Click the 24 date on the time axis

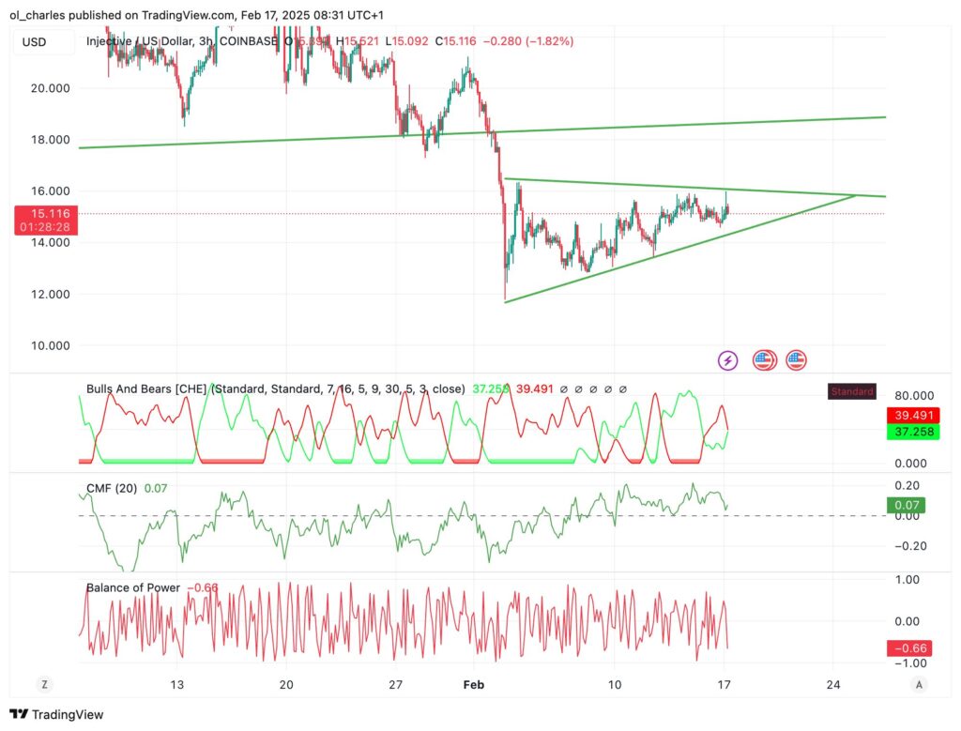[833, 685]
